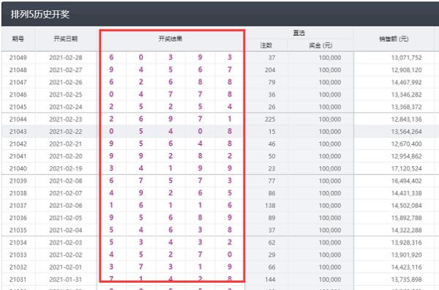Screen dimensions: 439x290
Task: Click the 注数 sub-column header
Action: tap(266, 45)
